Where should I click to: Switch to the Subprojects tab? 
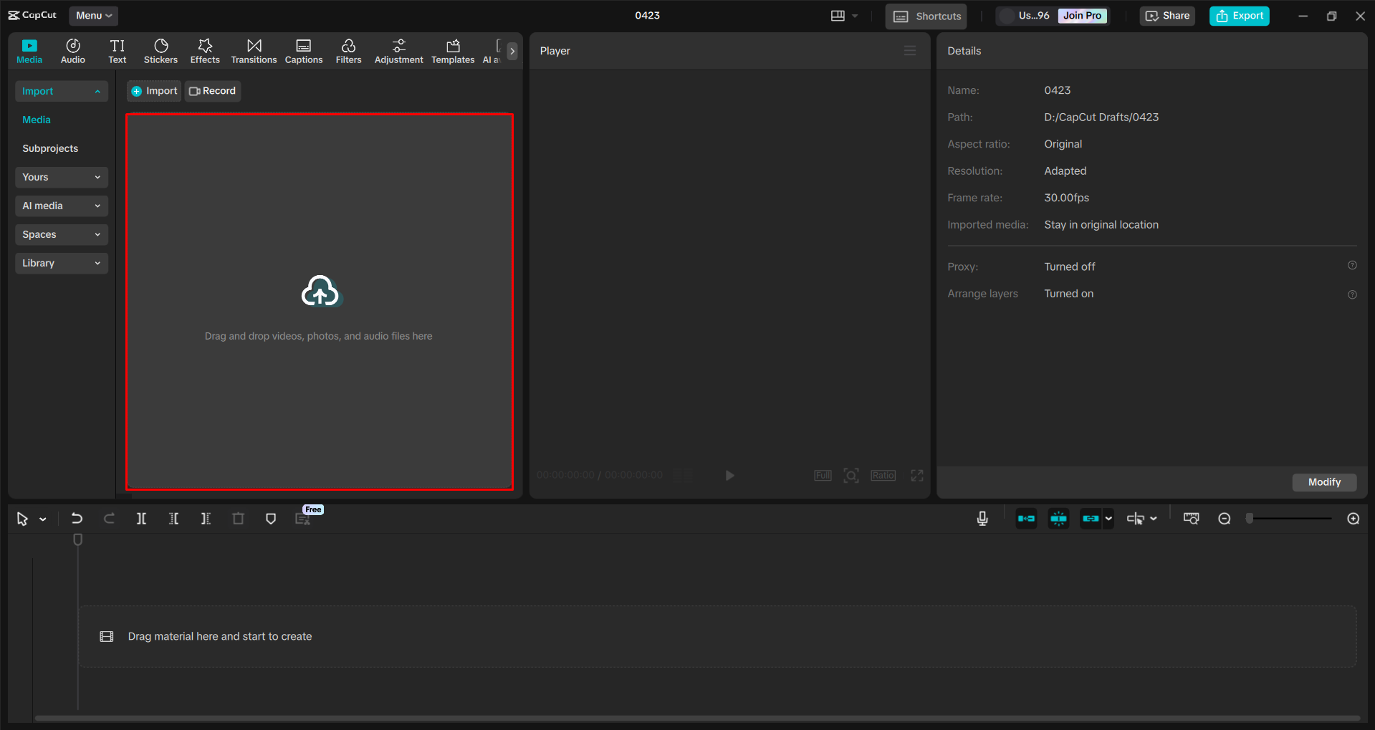point(50,148)
